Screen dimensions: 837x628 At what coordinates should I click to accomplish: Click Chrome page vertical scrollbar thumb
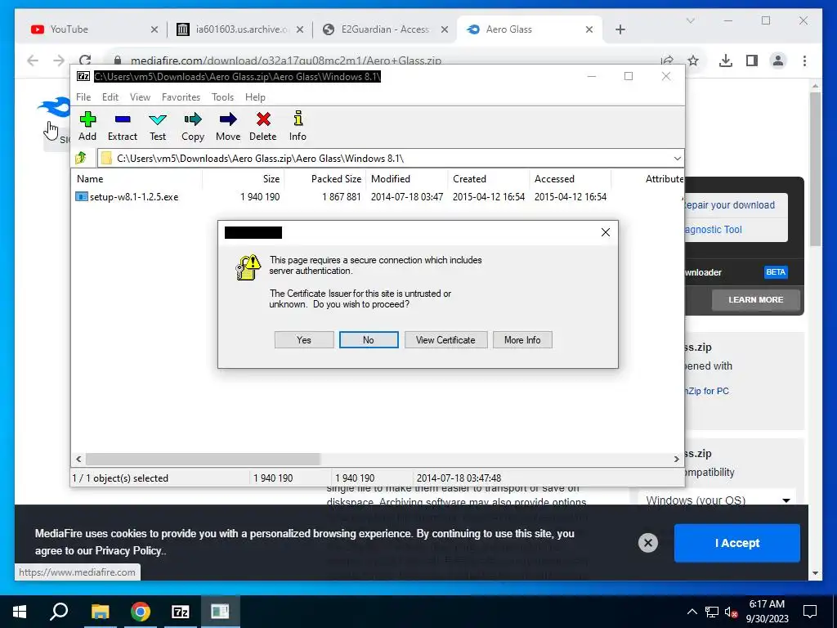click(815, 168)
